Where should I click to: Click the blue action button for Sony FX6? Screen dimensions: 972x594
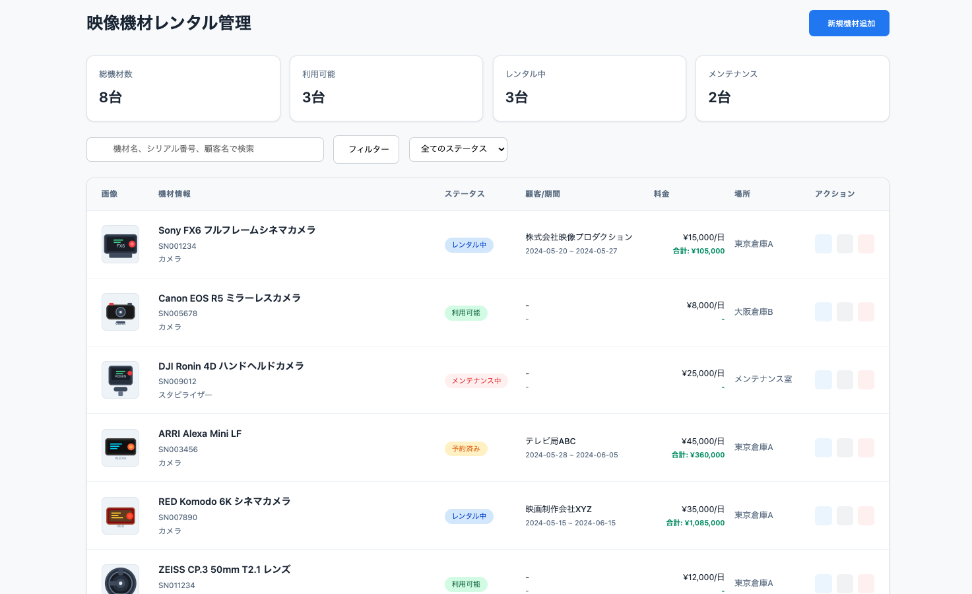(824, 244)
